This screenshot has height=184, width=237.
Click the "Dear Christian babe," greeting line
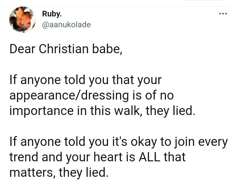(x=66, y=49)
